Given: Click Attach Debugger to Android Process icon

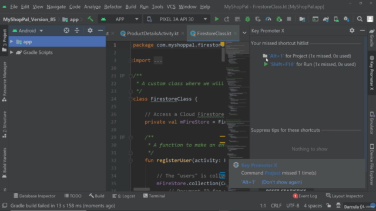Looking at the screenshot, I should [279, 19].
